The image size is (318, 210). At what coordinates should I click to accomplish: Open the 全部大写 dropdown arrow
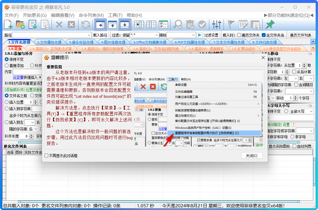tap(311, 111)
